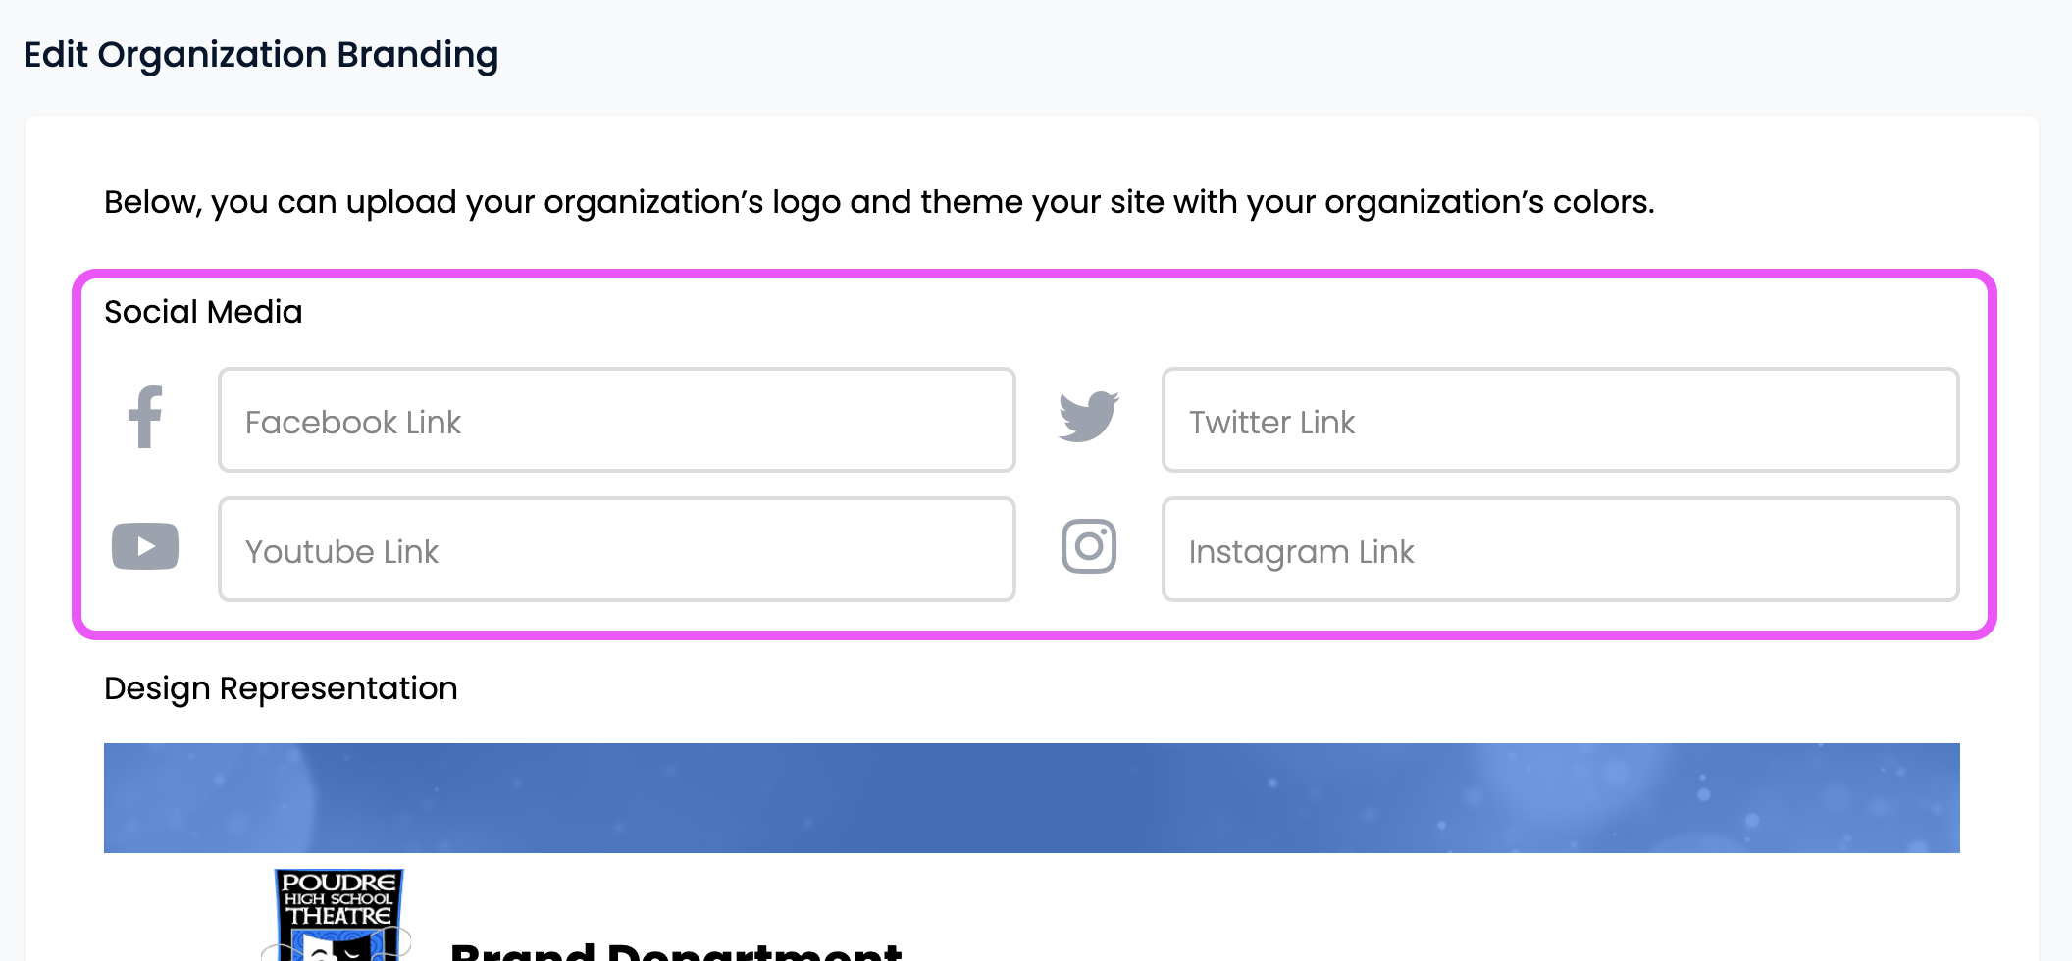
Task: Select the Youtube Link input box
Action: [617, 549]
